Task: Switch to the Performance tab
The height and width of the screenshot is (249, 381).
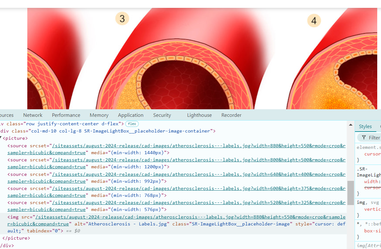Action: coord(66,115)
